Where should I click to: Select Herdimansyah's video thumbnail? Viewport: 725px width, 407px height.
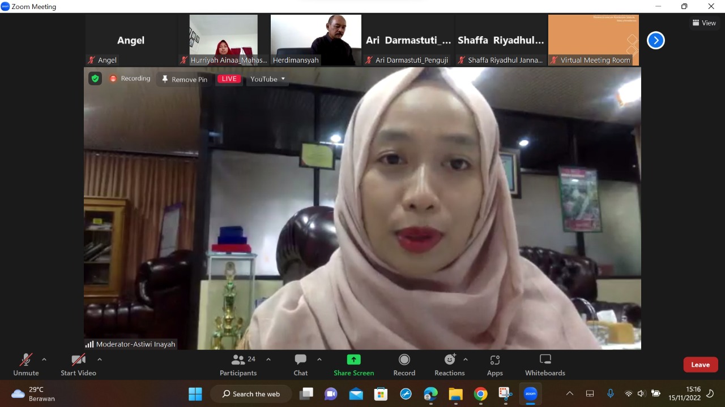(x=315, y=40)
